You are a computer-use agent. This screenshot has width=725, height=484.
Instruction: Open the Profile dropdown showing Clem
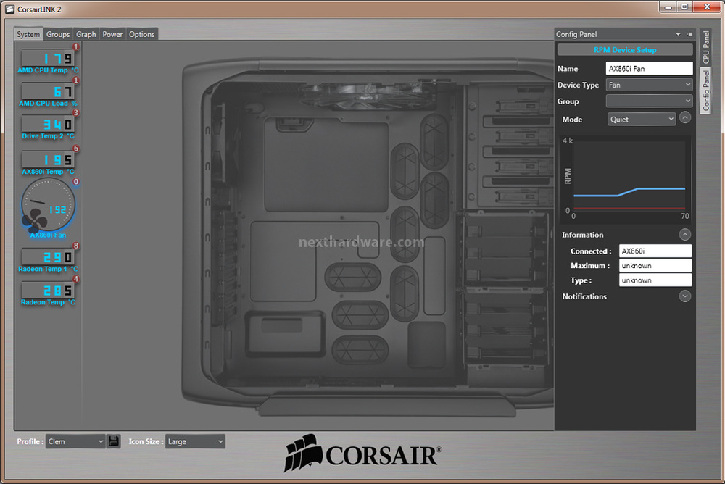click(x=75, y=441)
